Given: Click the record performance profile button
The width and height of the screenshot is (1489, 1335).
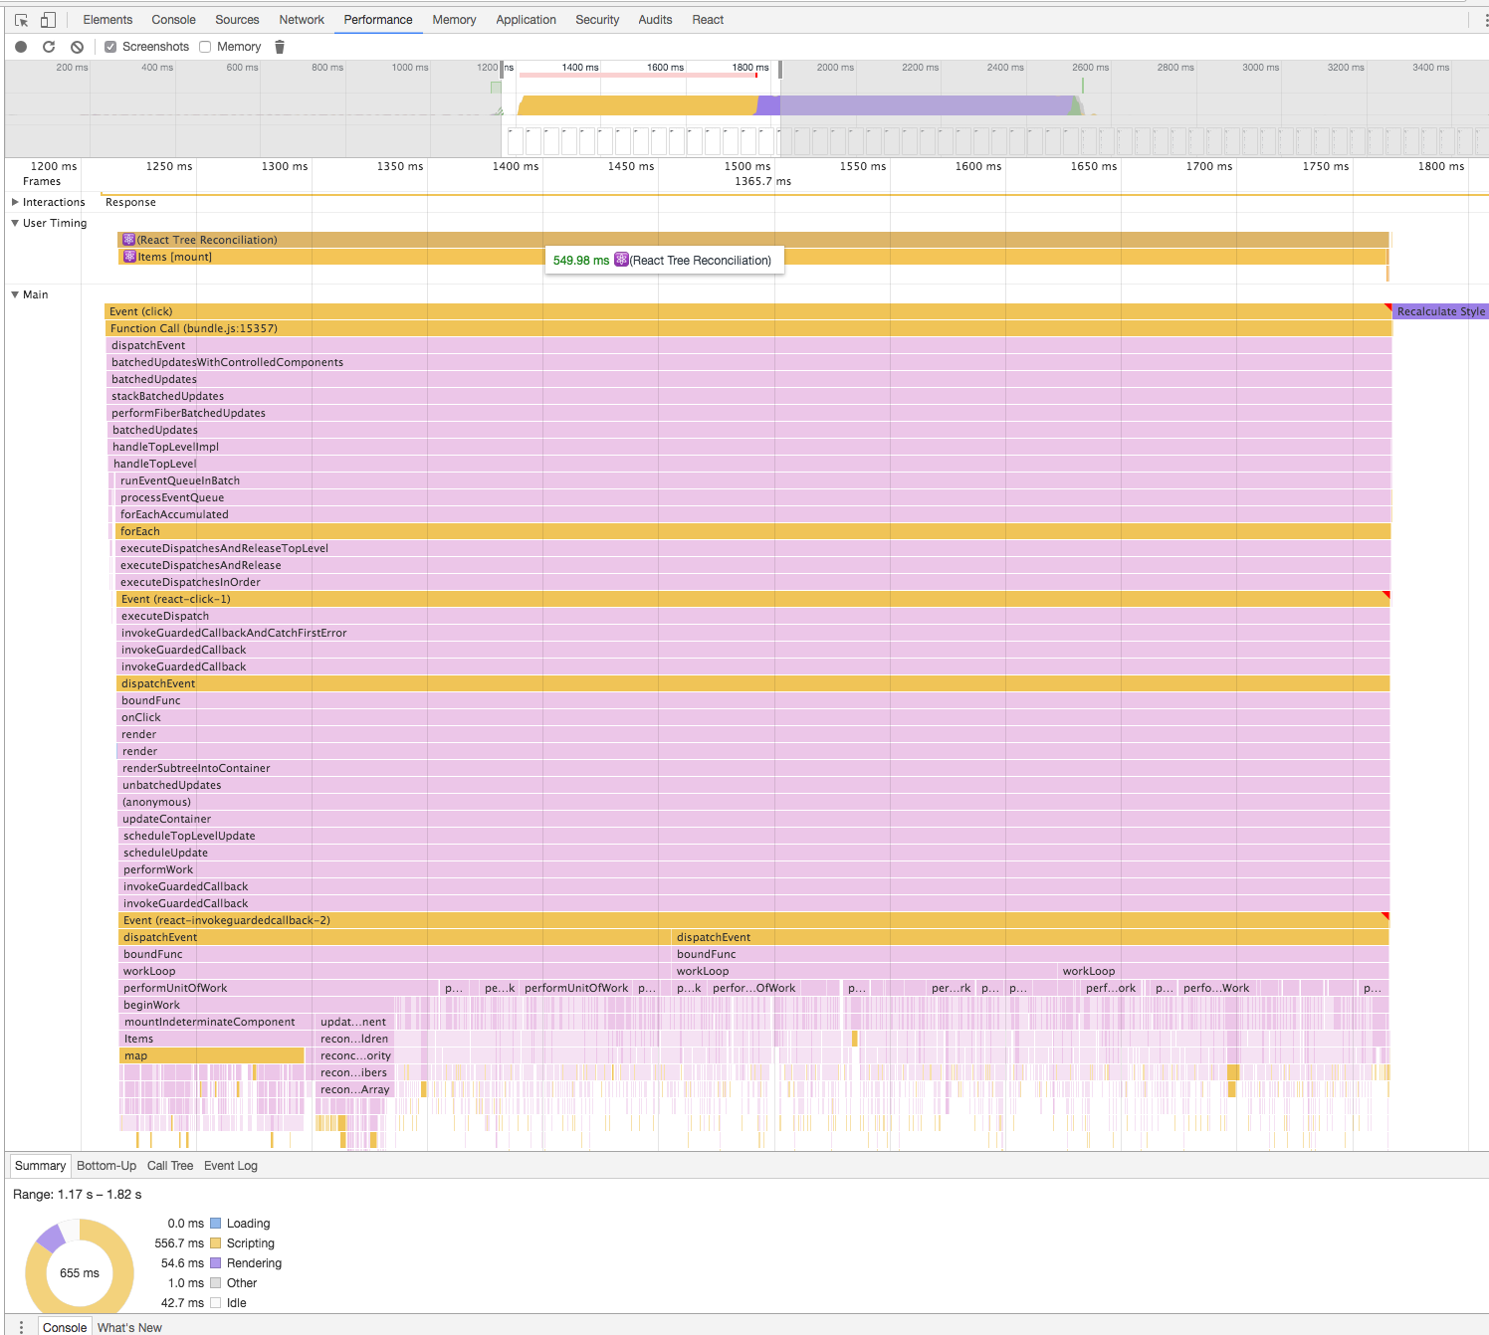Looking at the screenshot, I should point(20,46).
